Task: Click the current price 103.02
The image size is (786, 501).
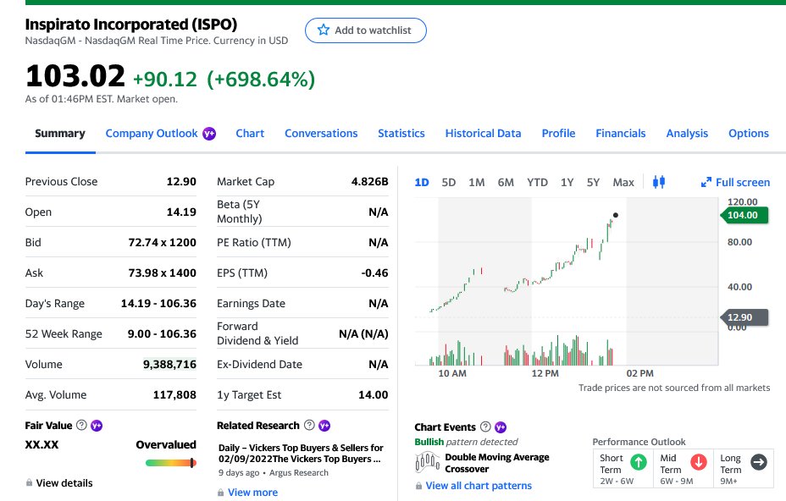Action: (x=75, y=76)
